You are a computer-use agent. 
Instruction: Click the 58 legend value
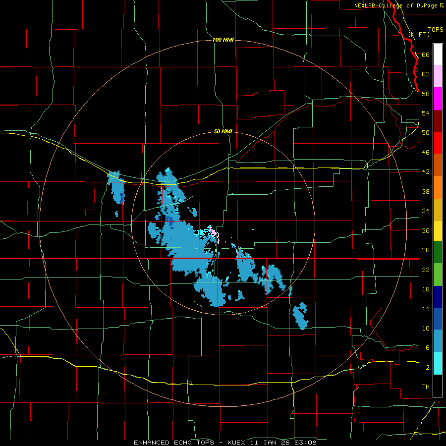pos(426,94)
